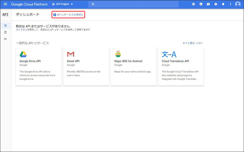Open the hamburger navigation menu

(5, 4)
